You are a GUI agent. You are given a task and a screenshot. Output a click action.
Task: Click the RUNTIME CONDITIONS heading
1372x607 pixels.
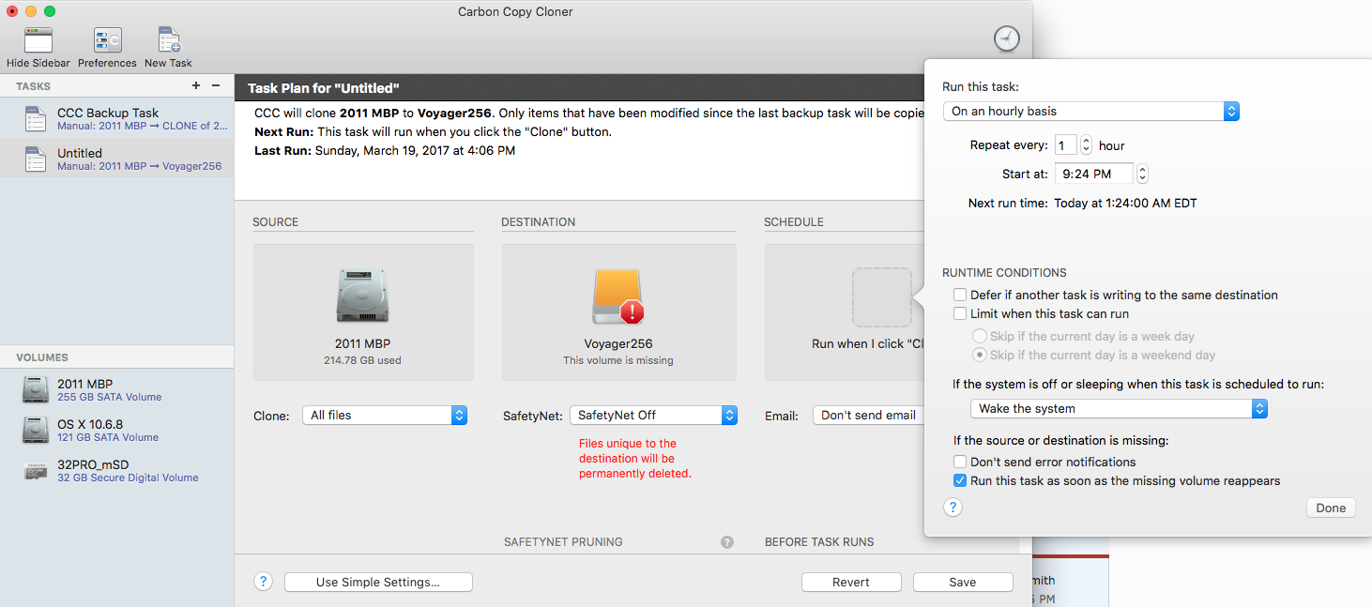point(1004,273)
